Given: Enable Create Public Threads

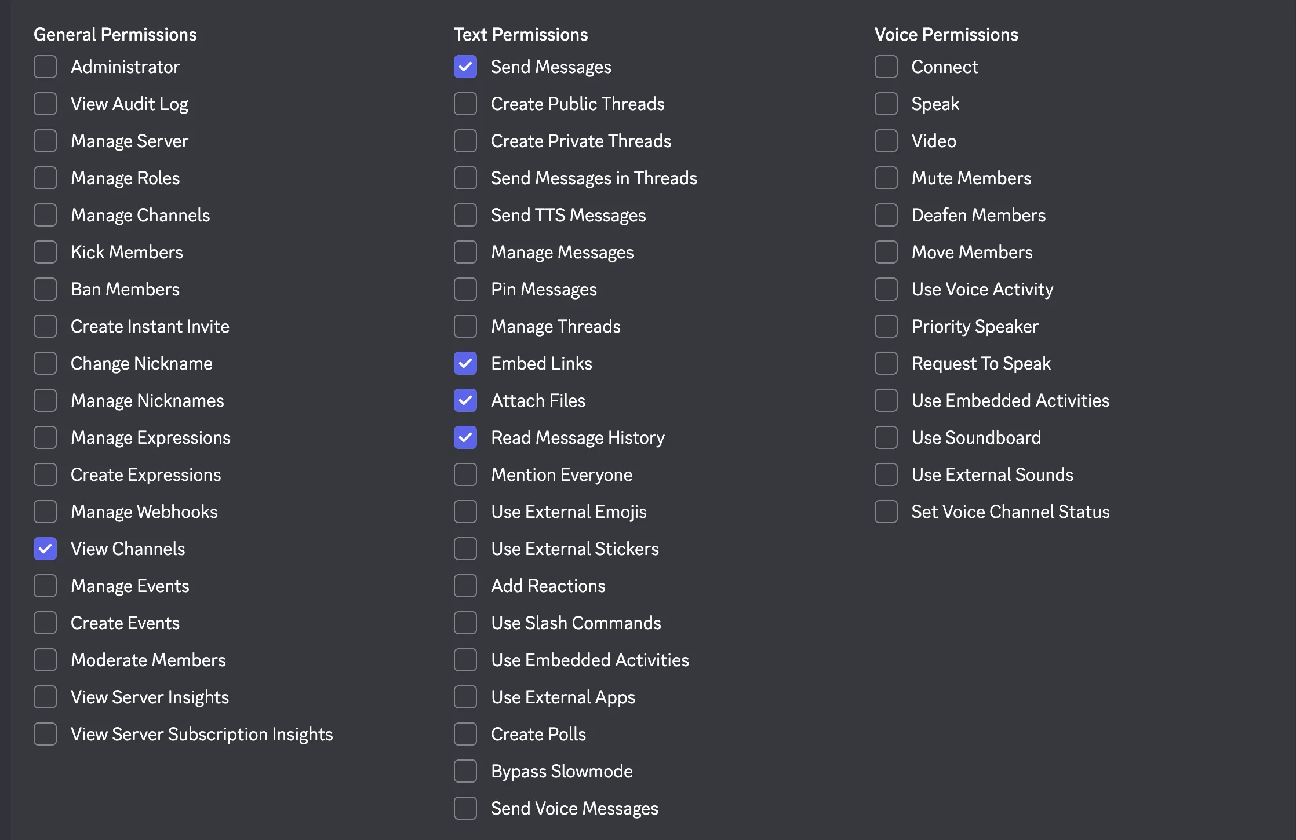Looking at the screenshot, I should pyautogui.click(x=465, y=104).
